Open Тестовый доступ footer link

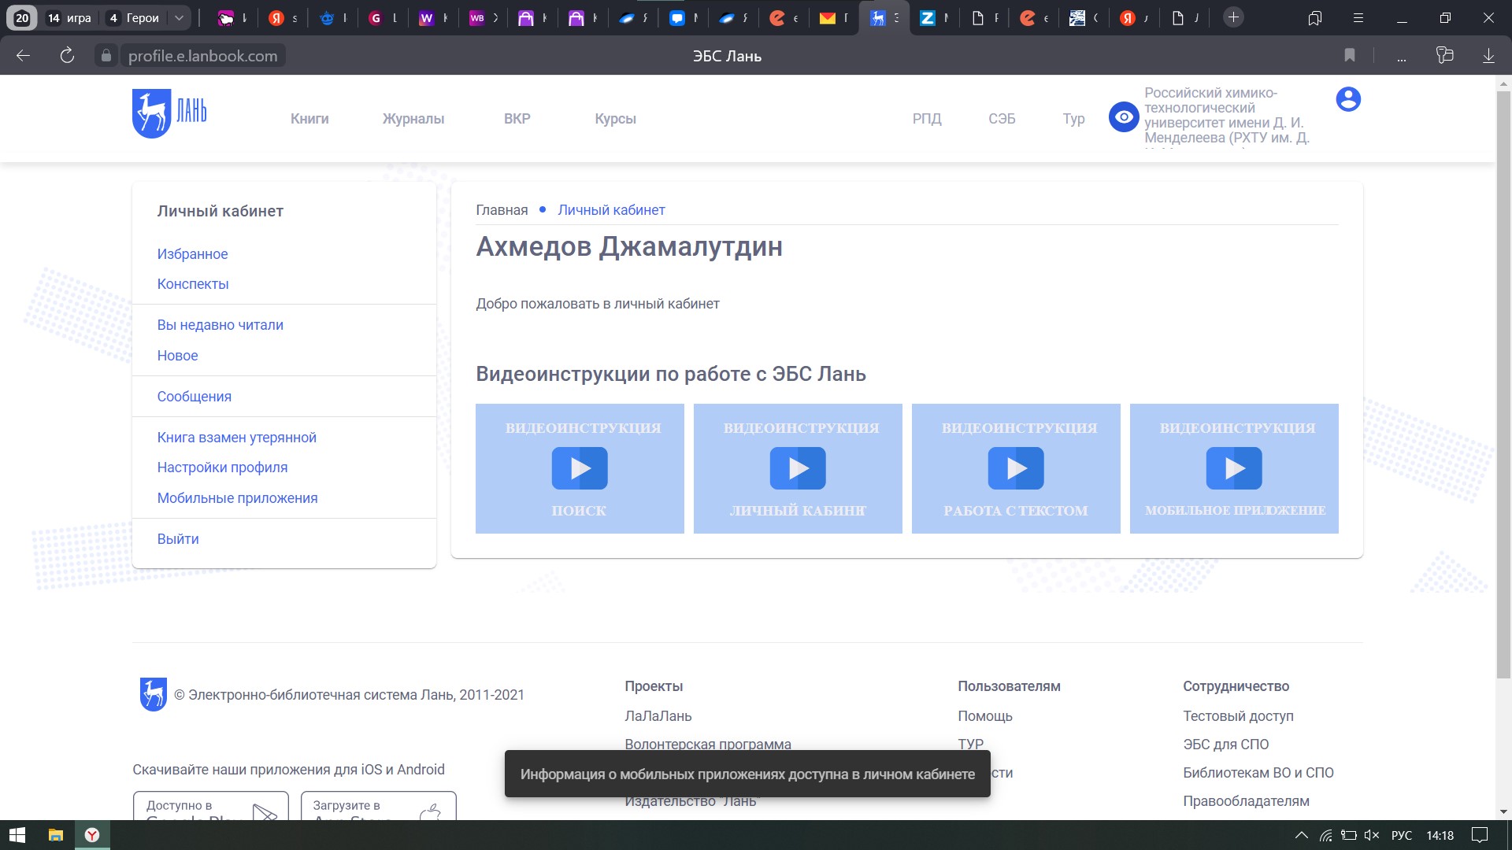click(x=1238, y=716)
